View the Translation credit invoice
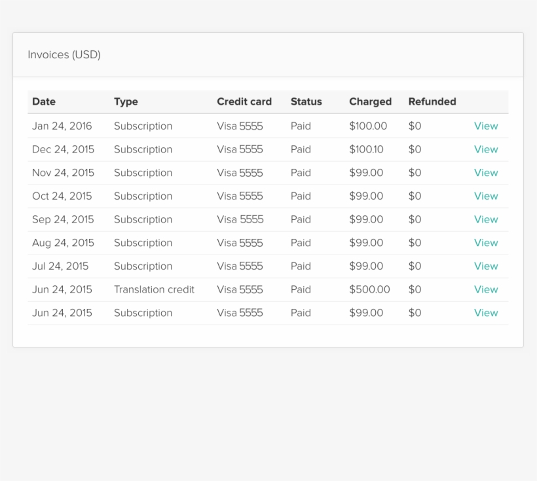The width and height of the screenshot is (537, 481). click(x=486, y=289)
